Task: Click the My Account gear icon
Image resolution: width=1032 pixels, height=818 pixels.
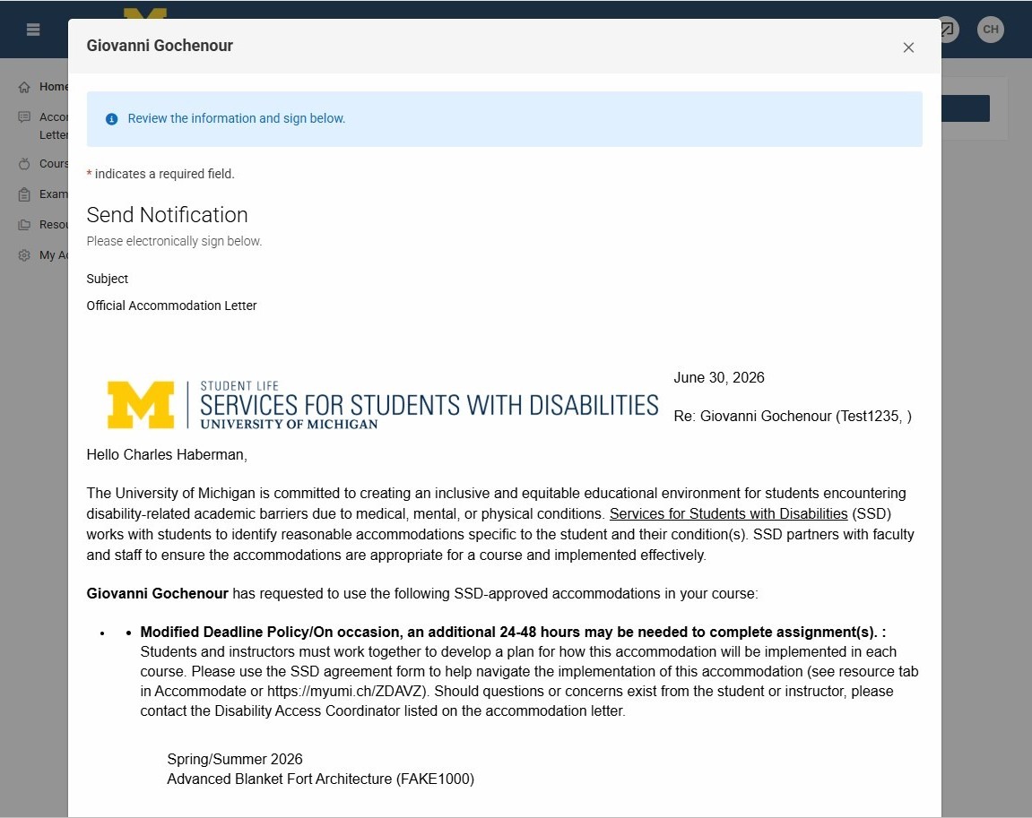Action: pos(24,255)
